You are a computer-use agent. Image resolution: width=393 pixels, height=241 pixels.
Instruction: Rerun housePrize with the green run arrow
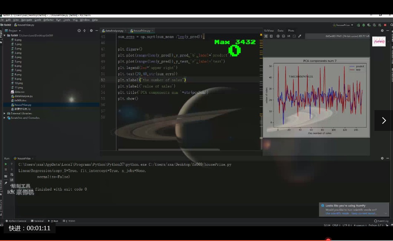click(359, 25)
